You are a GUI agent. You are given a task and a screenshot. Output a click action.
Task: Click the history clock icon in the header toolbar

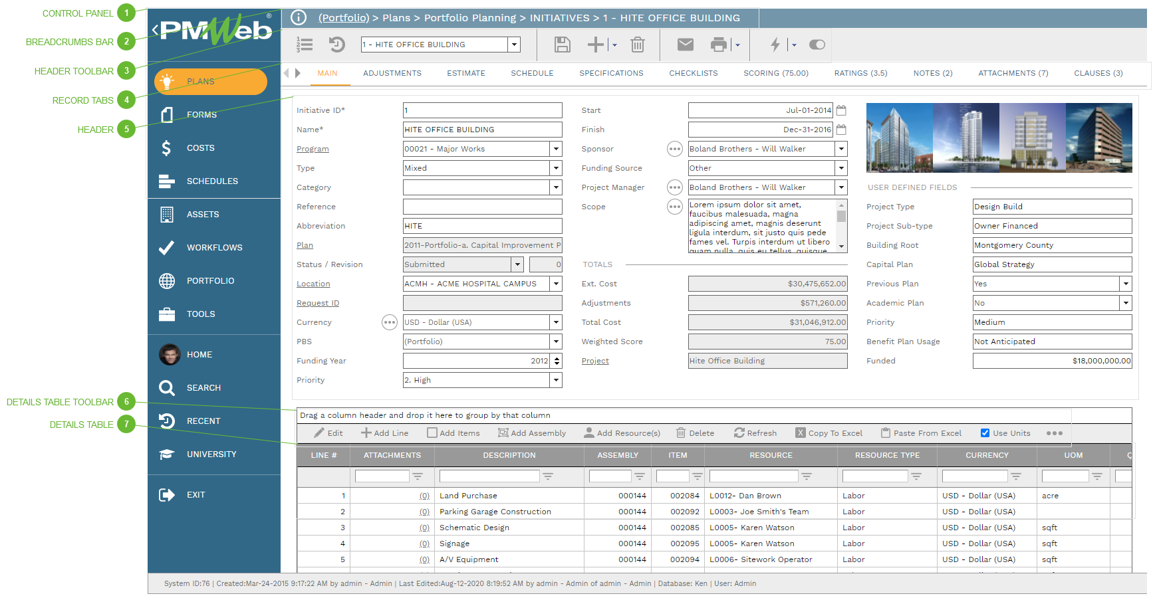337,45
